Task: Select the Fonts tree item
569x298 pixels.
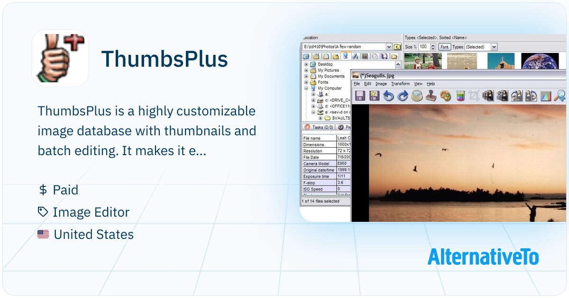Action: (x=323, y=82)
